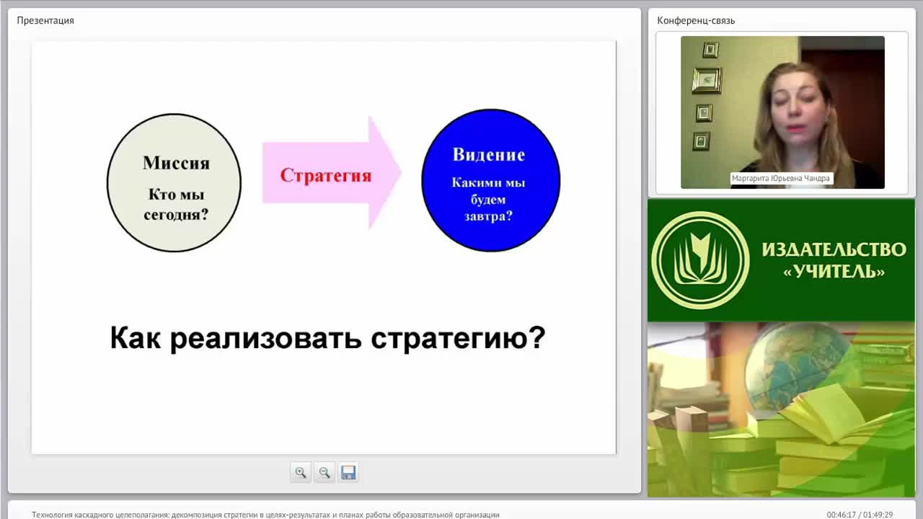Viewport: 923px width, 519px height.
Task: Click the webinar title text at the bottom
Action: tap(265, 515)
